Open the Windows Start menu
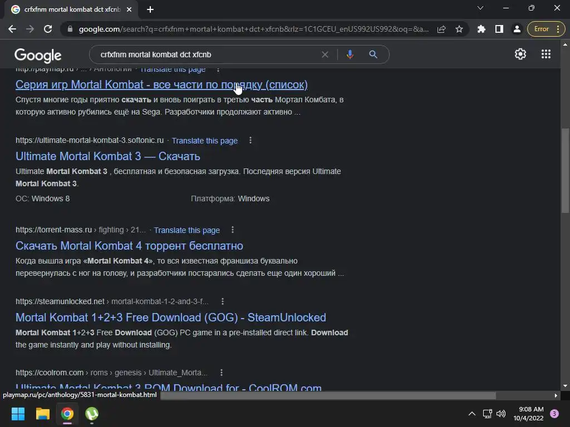The height and width of the screenshot is (427, 570). click(x=18, y=414)
